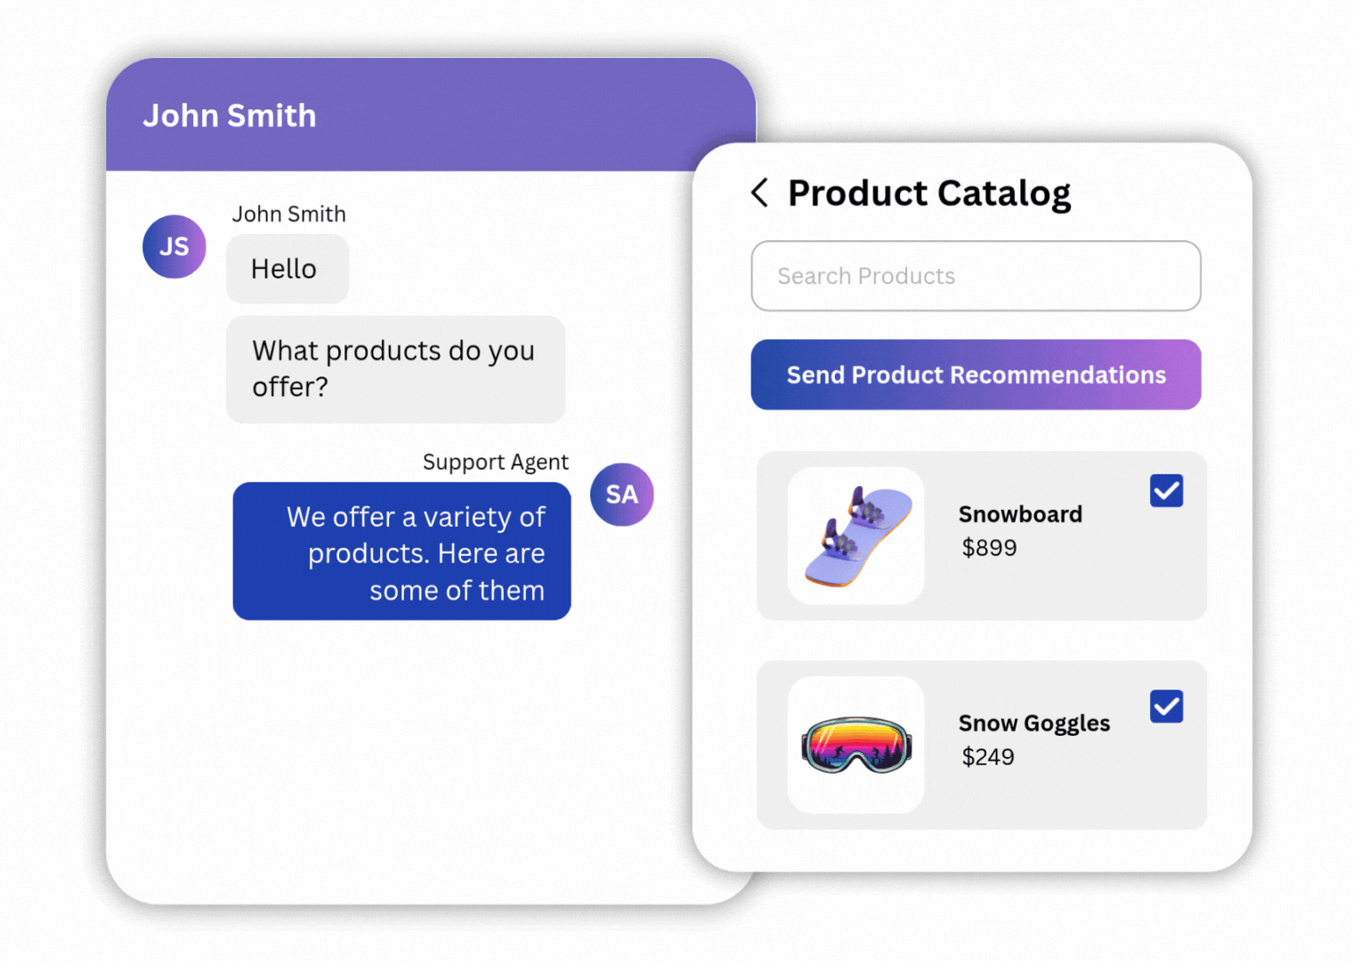Click the blue support agent reply bubble

point(401,552)
